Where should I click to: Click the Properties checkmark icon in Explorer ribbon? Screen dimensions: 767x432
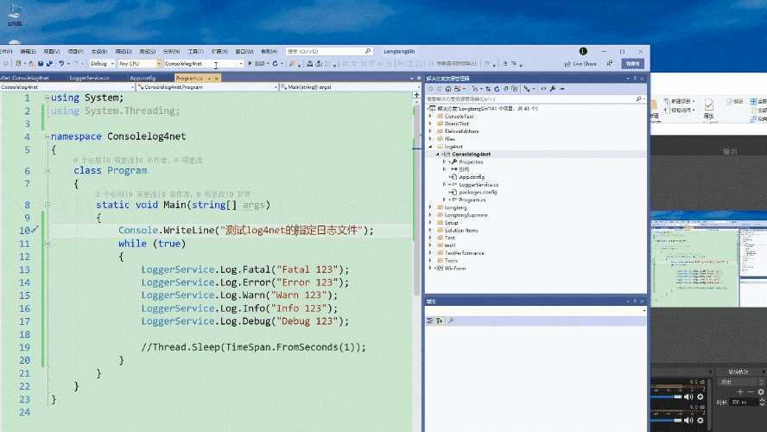pos(708,105)
